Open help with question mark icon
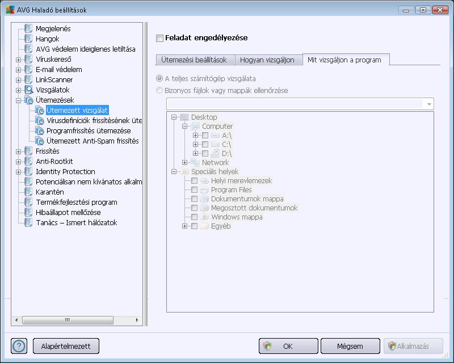Screen dimensions: 454x363 point(19,346)
